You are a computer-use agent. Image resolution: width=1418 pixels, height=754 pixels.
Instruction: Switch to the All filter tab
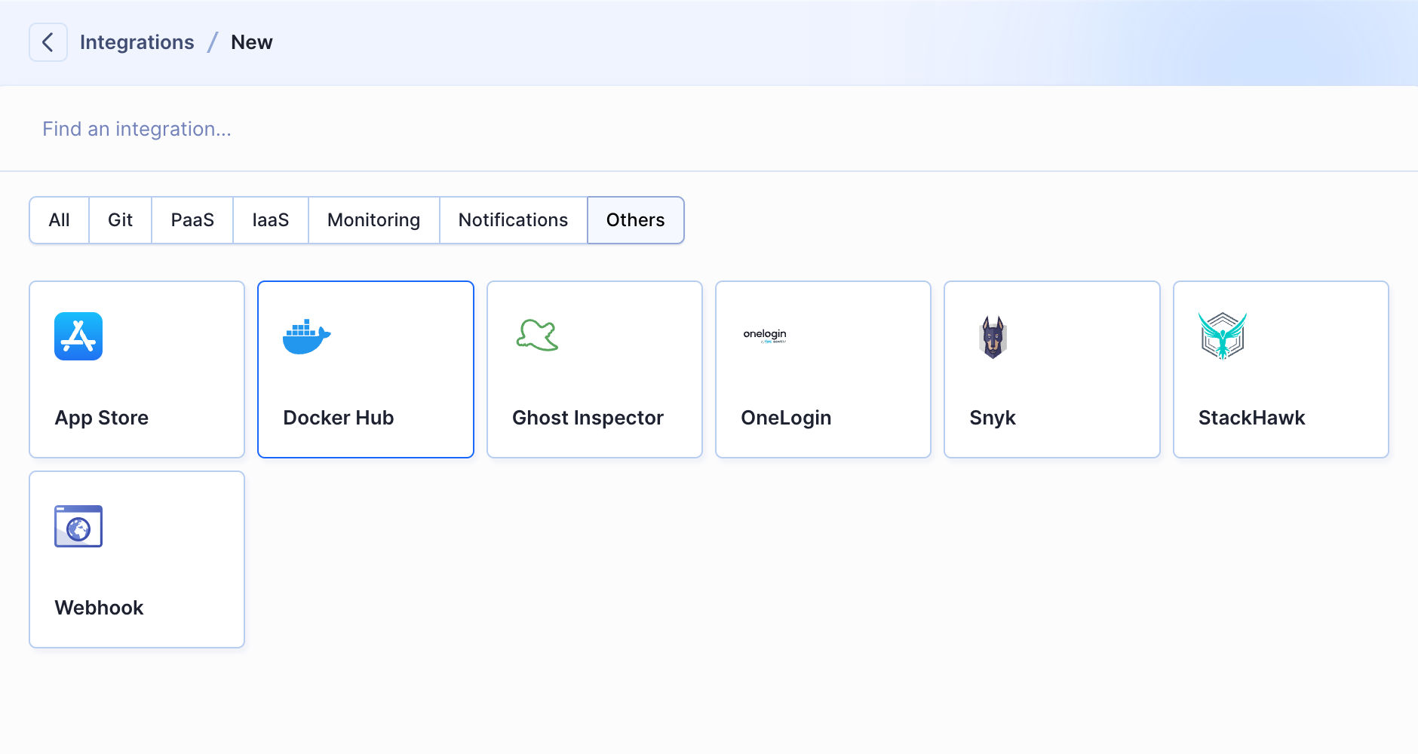(x=60, y=220)
